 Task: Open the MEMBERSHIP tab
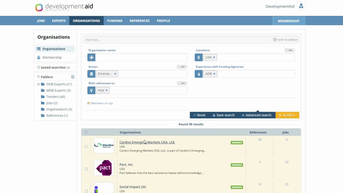[289, 21]
